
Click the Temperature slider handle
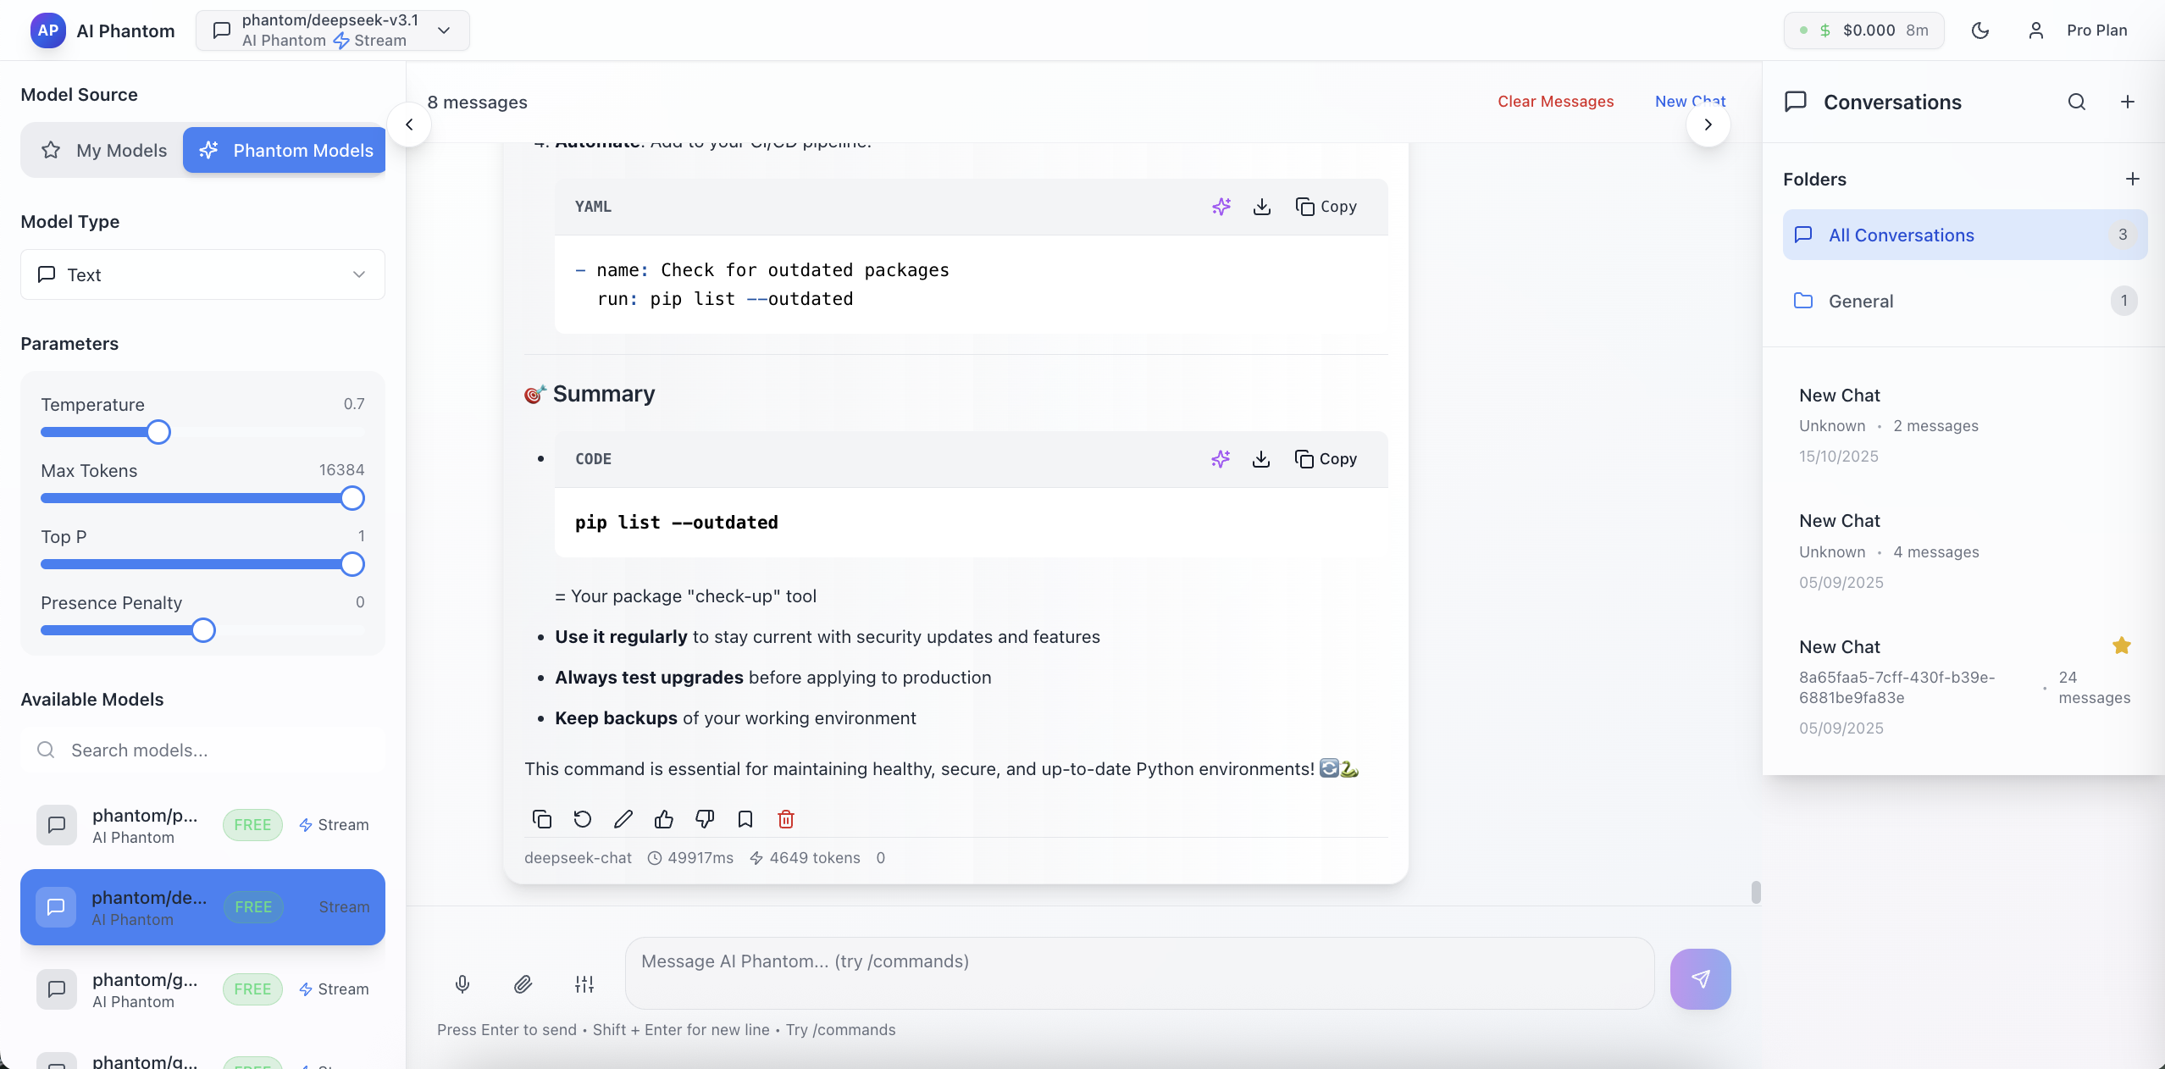point(158,432)
